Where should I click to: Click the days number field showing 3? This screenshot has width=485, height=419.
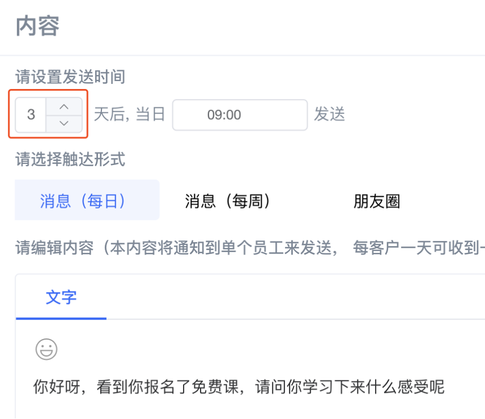31,115
